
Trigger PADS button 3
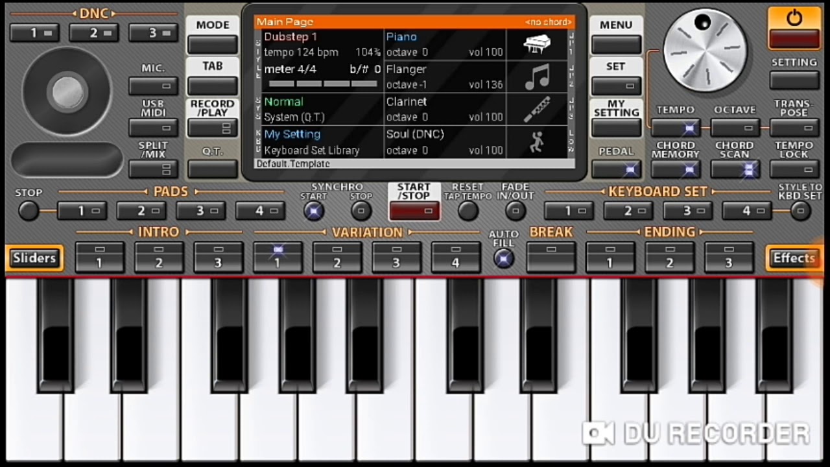200,211
